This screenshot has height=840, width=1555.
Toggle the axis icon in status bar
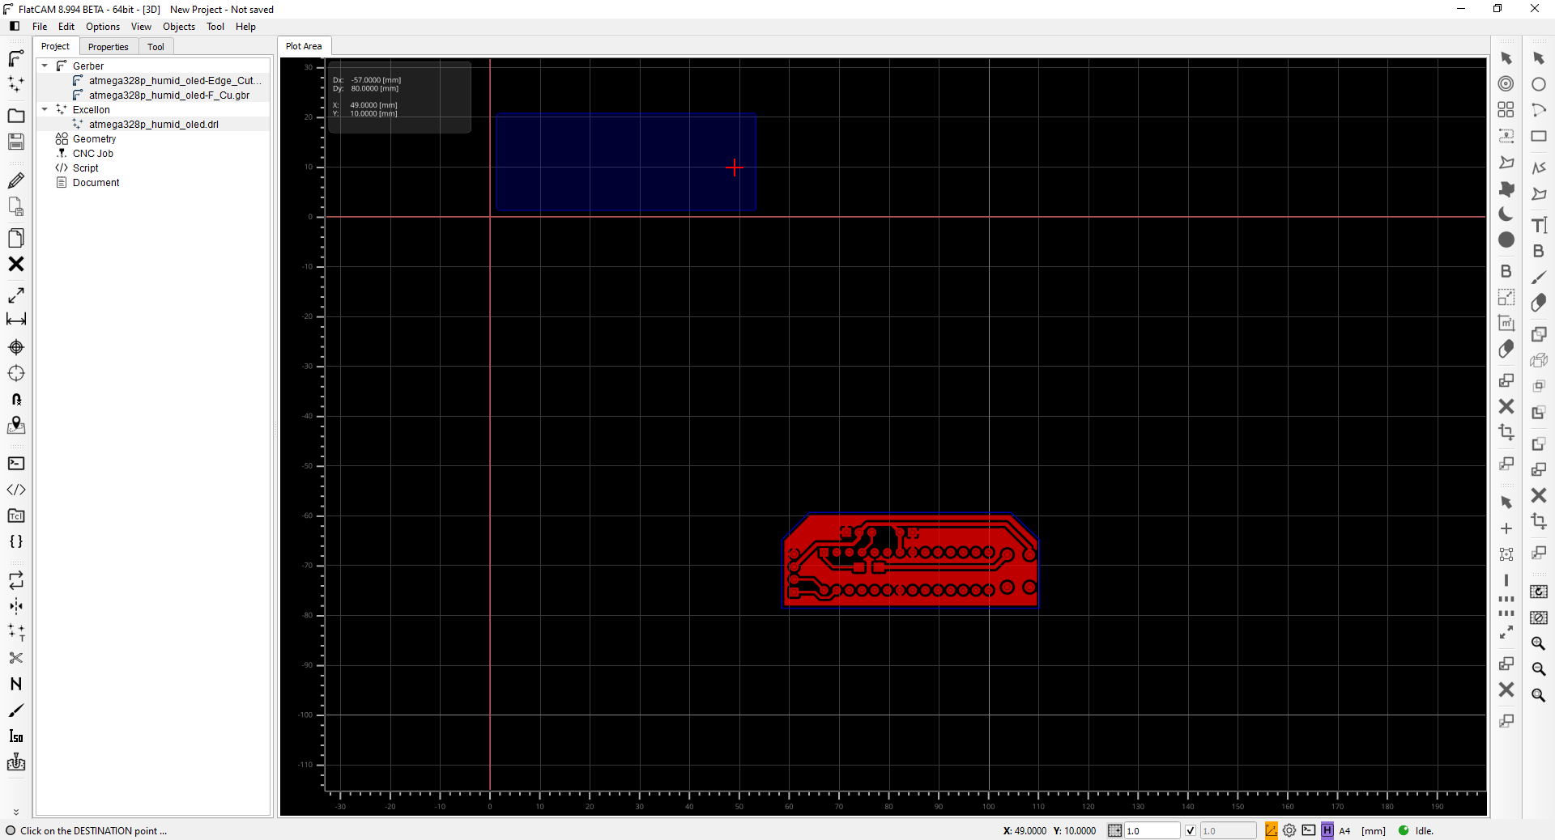1272,830
